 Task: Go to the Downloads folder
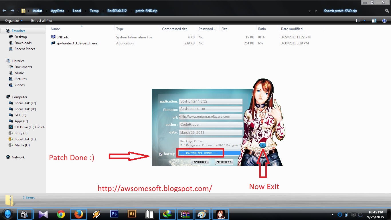(23, 43)
